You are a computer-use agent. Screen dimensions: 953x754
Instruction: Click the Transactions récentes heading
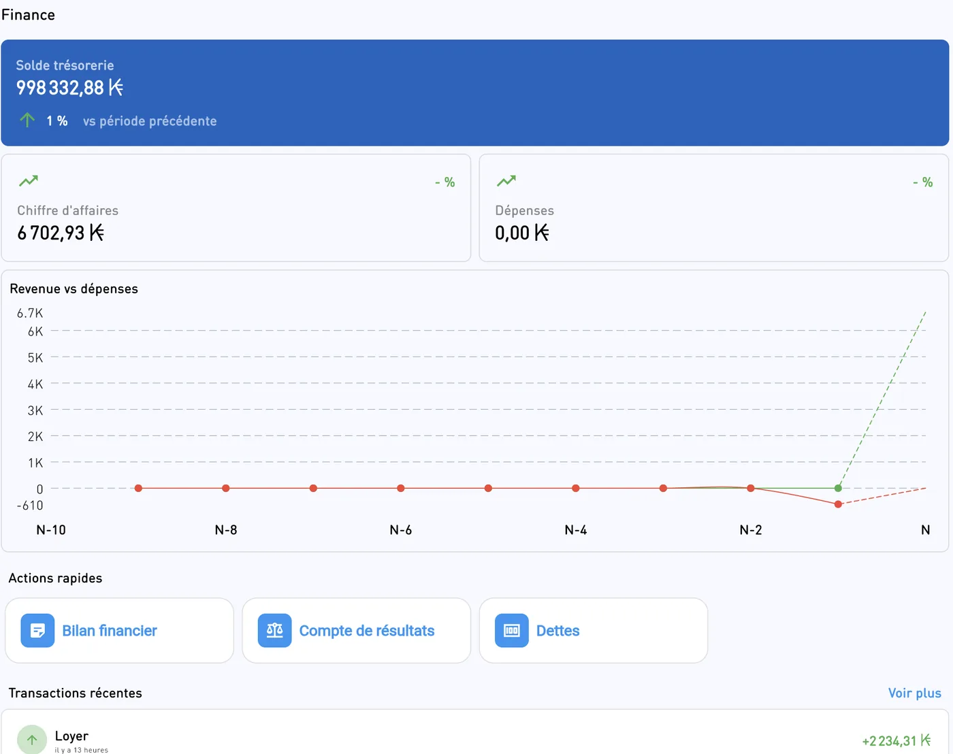[x=75, y=693]
